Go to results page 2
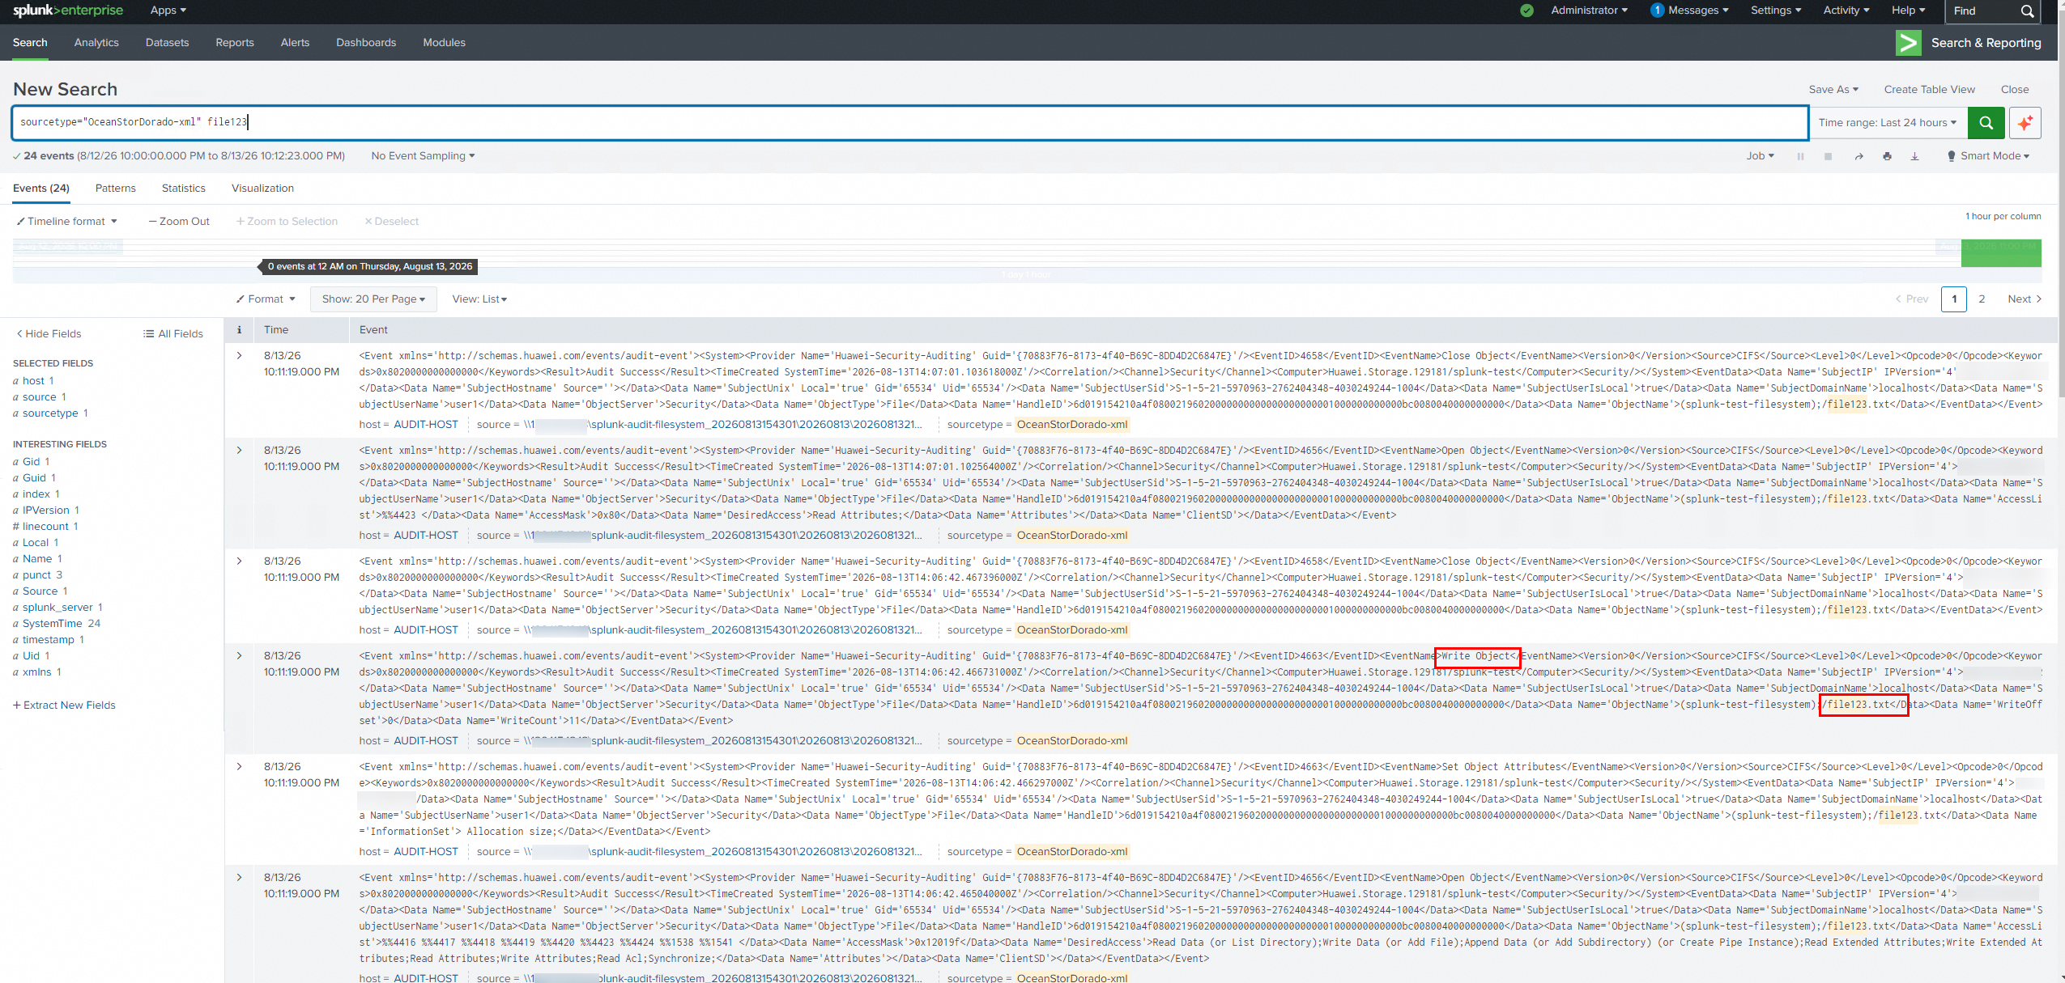This screenshot has width=2065, height=983. click(x=1982, y=299)
